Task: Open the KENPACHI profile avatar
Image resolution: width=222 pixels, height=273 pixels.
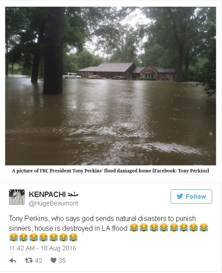Action: pos(17,197)
